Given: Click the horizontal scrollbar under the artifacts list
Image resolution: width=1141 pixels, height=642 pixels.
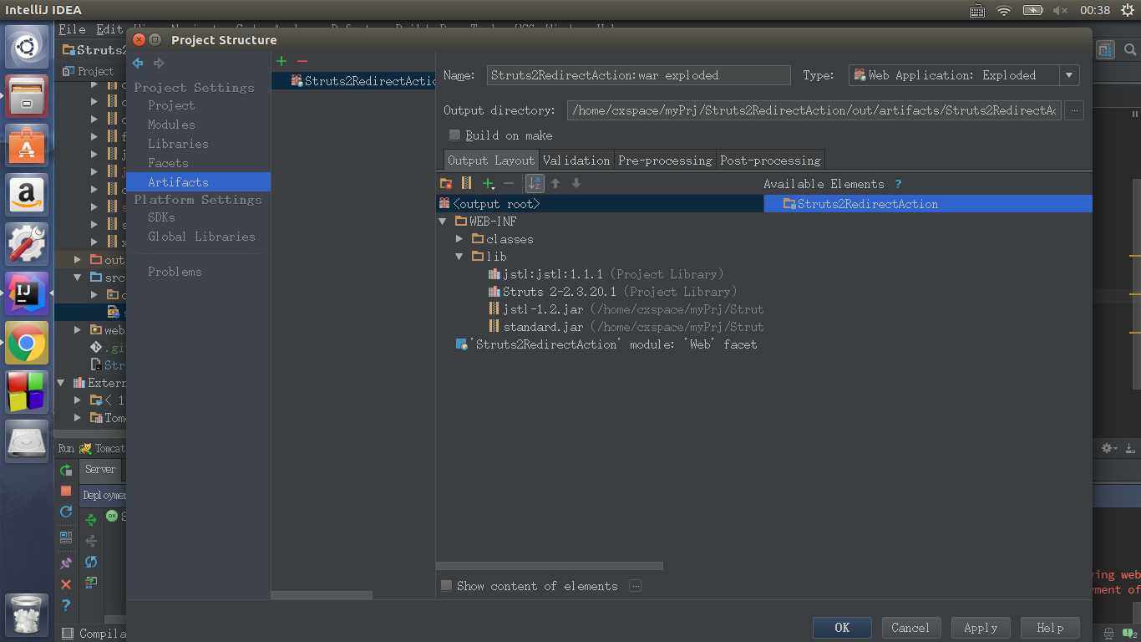Looking at the screenshot, I should point(322,595).
